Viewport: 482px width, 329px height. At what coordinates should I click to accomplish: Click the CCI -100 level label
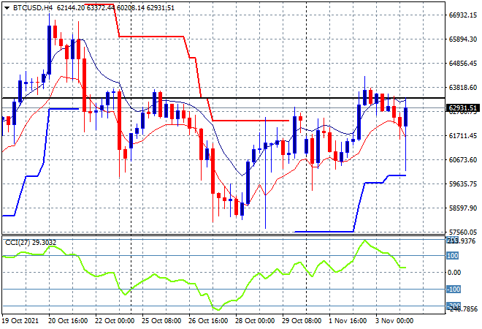pyautogui.click(x=454, y=290)
